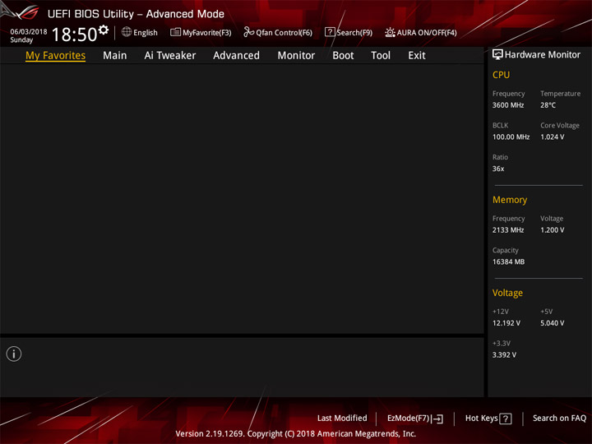Click the Qfan fan icon
This screenshot has height=444, width=592.
(248, 32)
